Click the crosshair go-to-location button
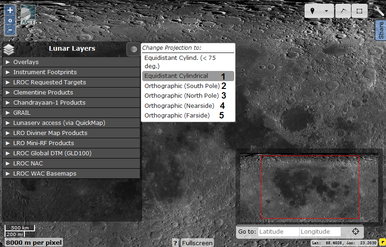Viewport: 386px width, 247px height. click(356, 231)
